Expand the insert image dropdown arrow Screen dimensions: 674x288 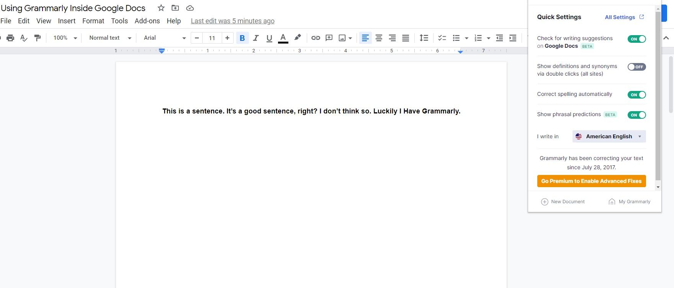[x=350, y=38]
